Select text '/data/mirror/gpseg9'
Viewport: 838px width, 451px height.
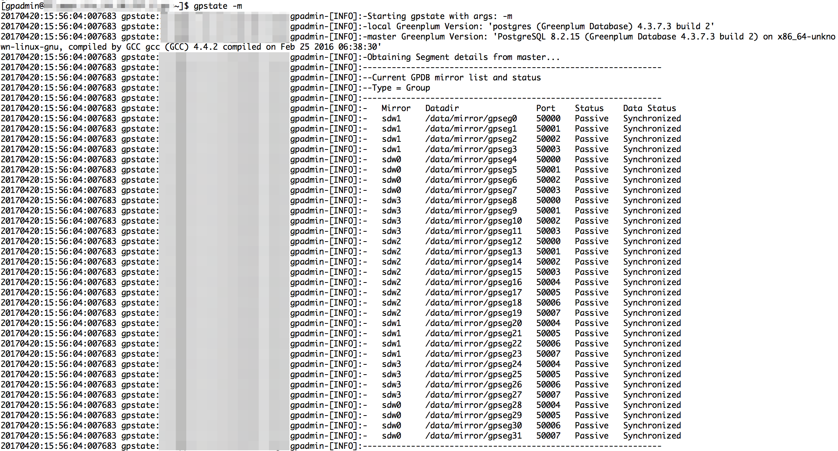tap(471, 211)
